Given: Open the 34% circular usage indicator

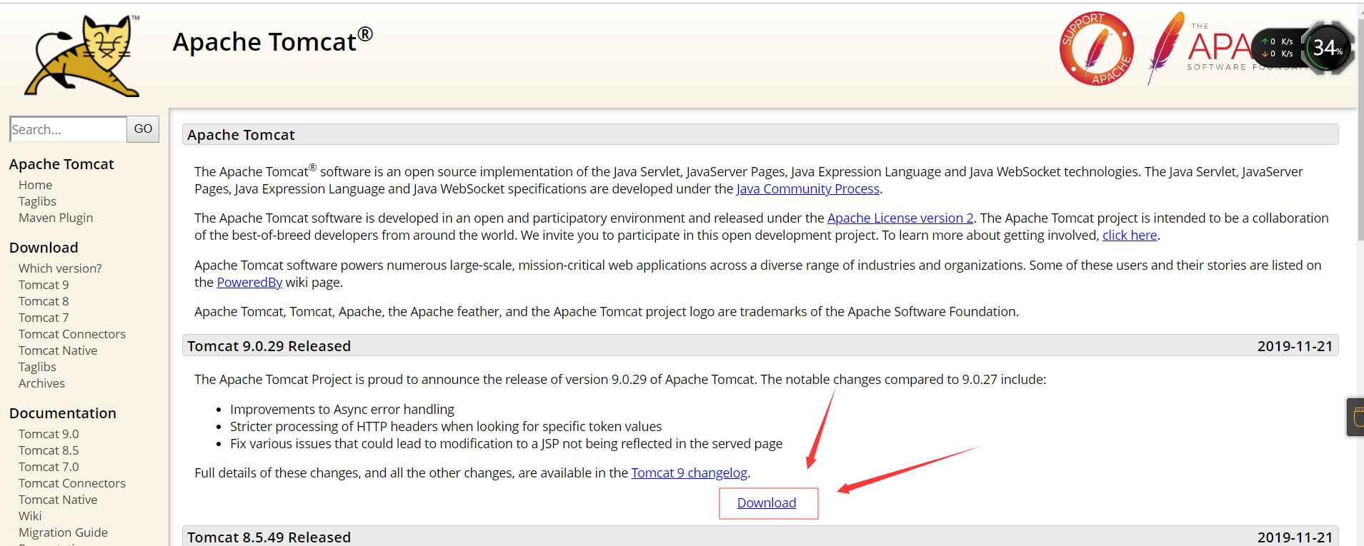Looking at the screenshot, I should pos(1328,48).
